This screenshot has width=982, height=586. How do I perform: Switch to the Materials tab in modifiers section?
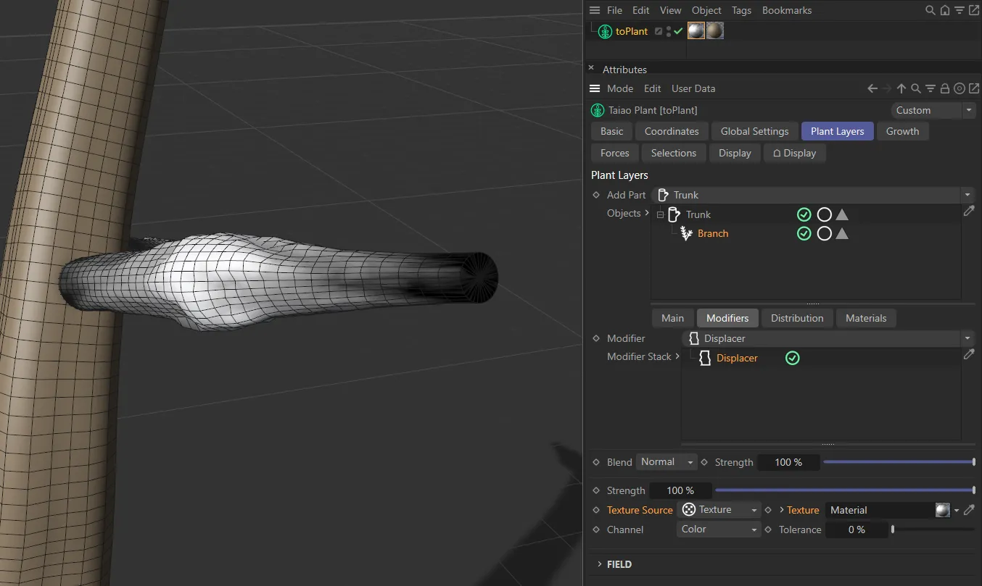tap(866, 318)
